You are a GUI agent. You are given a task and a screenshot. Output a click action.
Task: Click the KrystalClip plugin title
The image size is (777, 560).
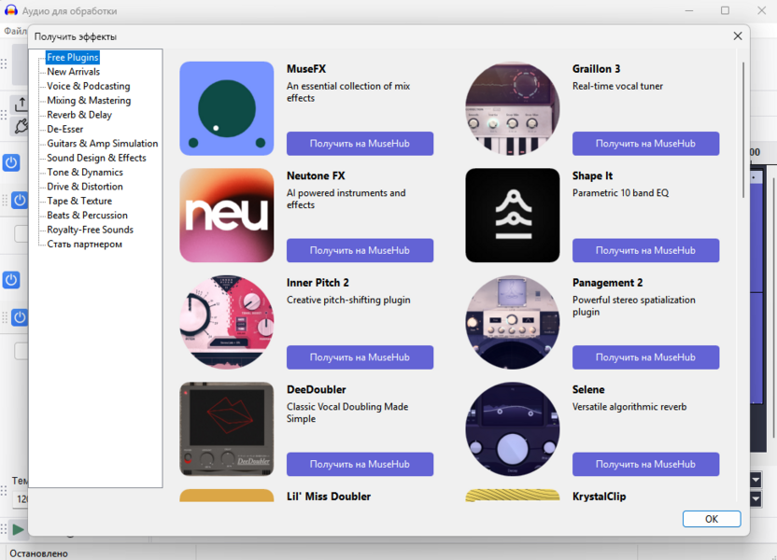[x=600, y=497]
